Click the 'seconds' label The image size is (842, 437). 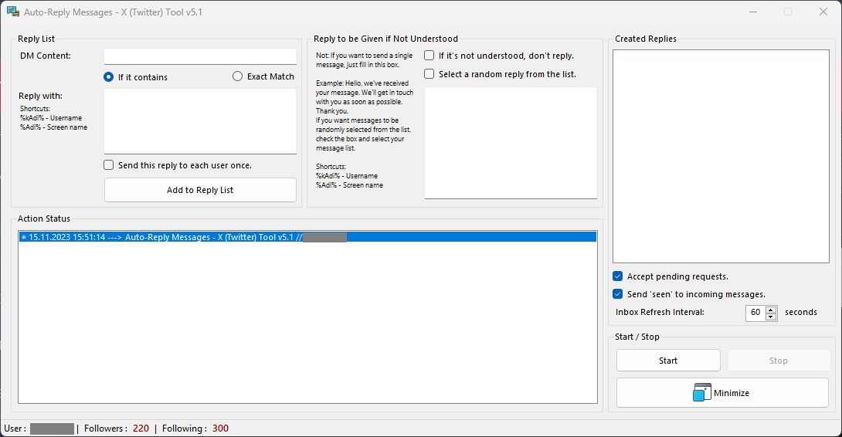pyautogui.click(x=800, y=312)
